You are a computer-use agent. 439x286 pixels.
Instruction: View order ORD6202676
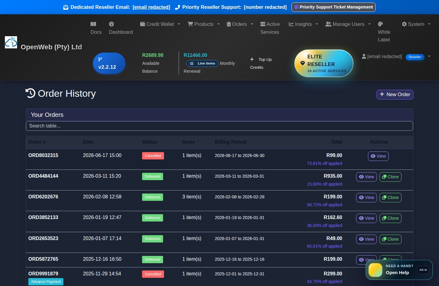coord(366,197)
